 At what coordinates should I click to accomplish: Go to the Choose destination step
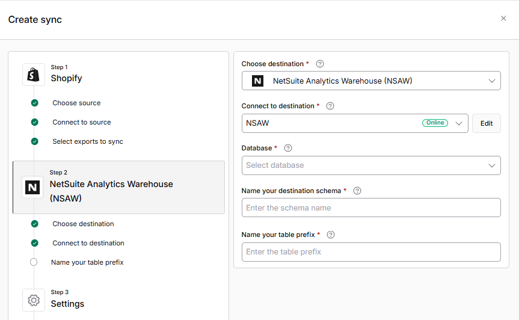click(x=83, y=224)
